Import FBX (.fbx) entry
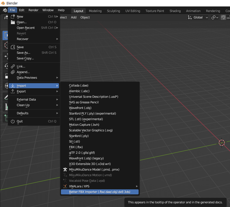Screen dimensions: 230x207 100,147
